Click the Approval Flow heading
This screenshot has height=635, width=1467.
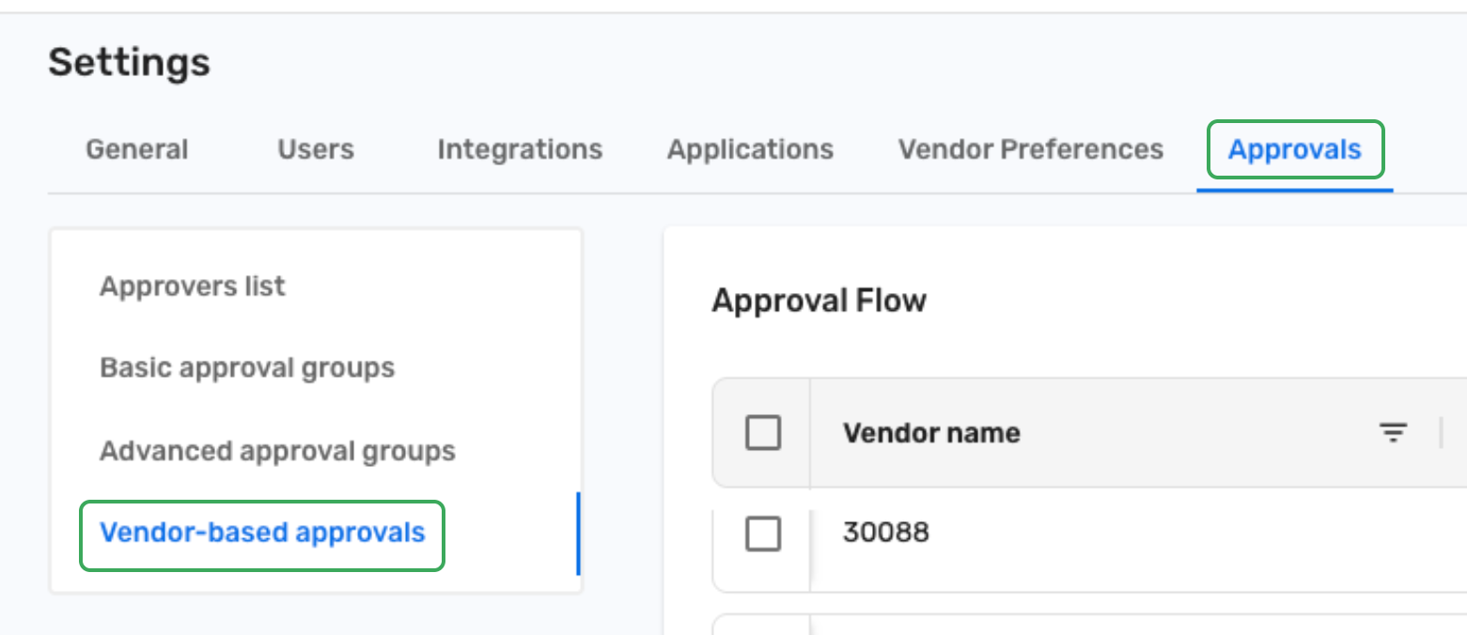coord(819,301)
